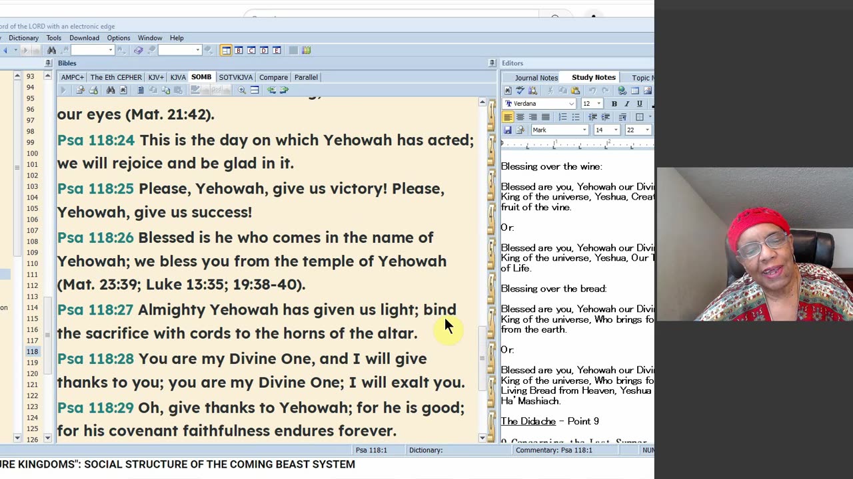Switch to the SOTVKJVA tab
853x479 pixels.
[236, 77]
